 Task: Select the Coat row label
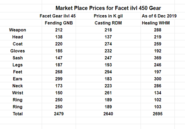coord(18,44)
